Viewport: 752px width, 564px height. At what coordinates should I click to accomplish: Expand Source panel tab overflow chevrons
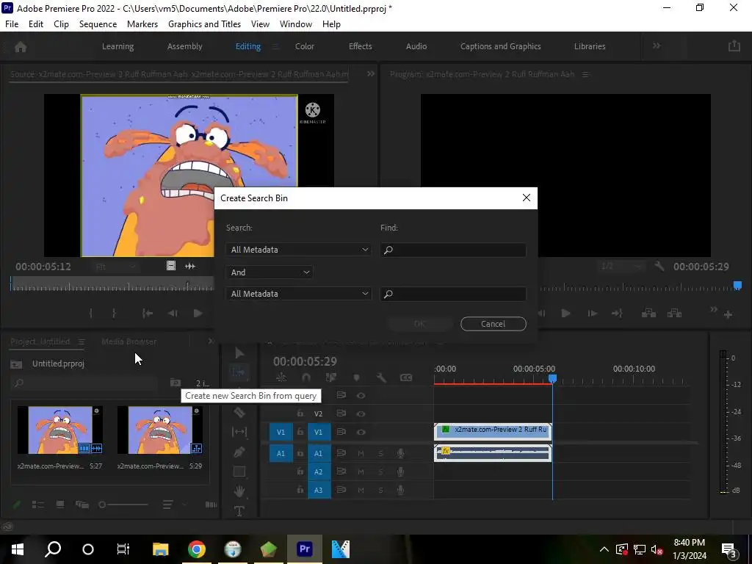pos(371,74)
